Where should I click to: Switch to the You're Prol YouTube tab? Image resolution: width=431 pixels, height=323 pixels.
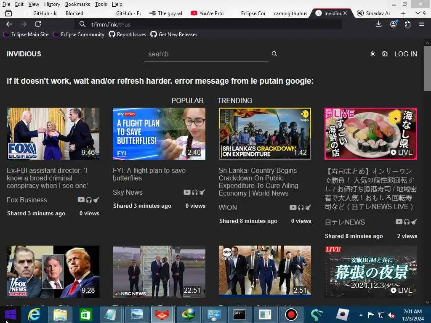(x=208, y=13)
